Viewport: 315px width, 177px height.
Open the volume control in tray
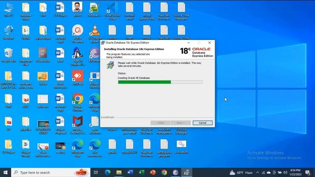click(285, 173)
